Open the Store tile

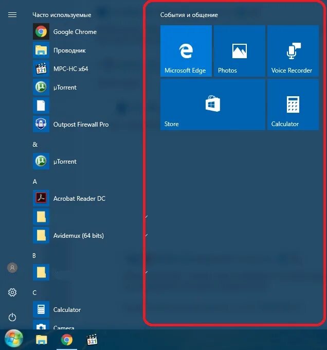pos(213,104)
